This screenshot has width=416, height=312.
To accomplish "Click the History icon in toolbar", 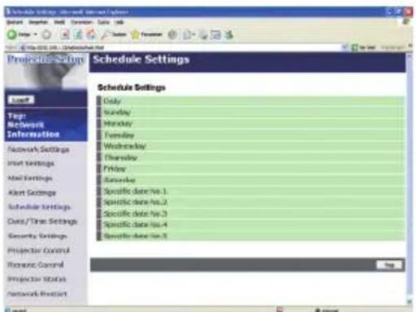I will point(172,35).
